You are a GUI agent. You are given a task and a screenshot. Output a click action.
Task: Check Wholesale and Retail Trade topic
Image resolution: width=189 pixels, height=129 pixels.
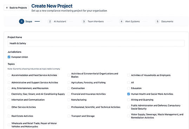coord(9,125)
